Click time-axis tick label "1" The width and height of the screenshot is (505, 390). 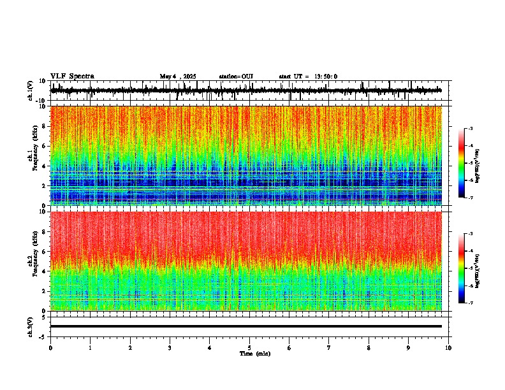(90, 348)
